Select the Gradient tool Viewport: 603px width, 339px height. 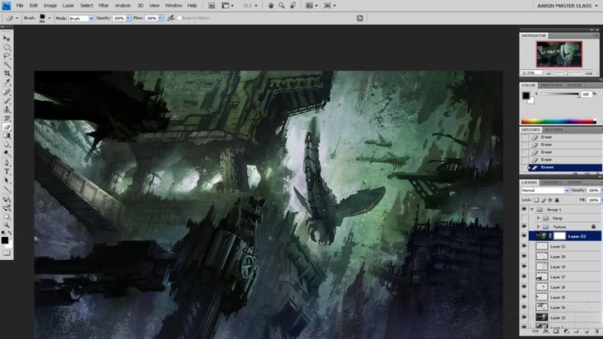[7, 136]
